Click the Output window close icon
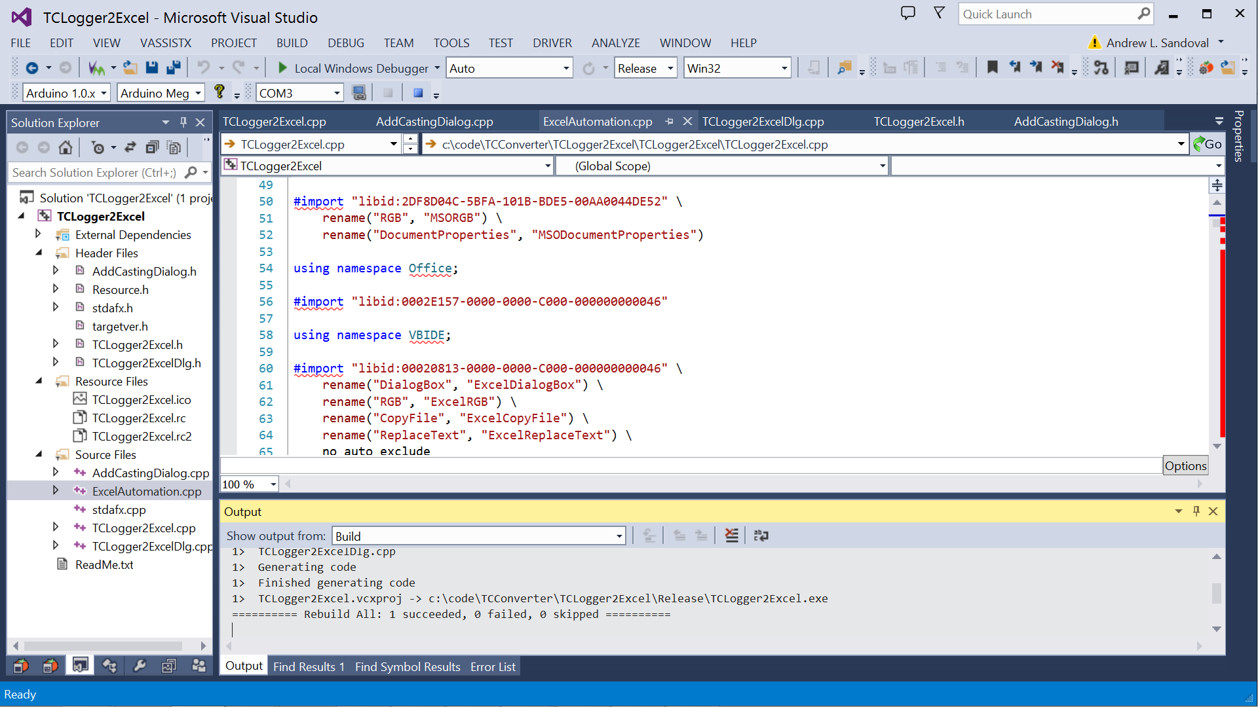Viewport: 1258px width, 707px height. (x=1214, y=509)
